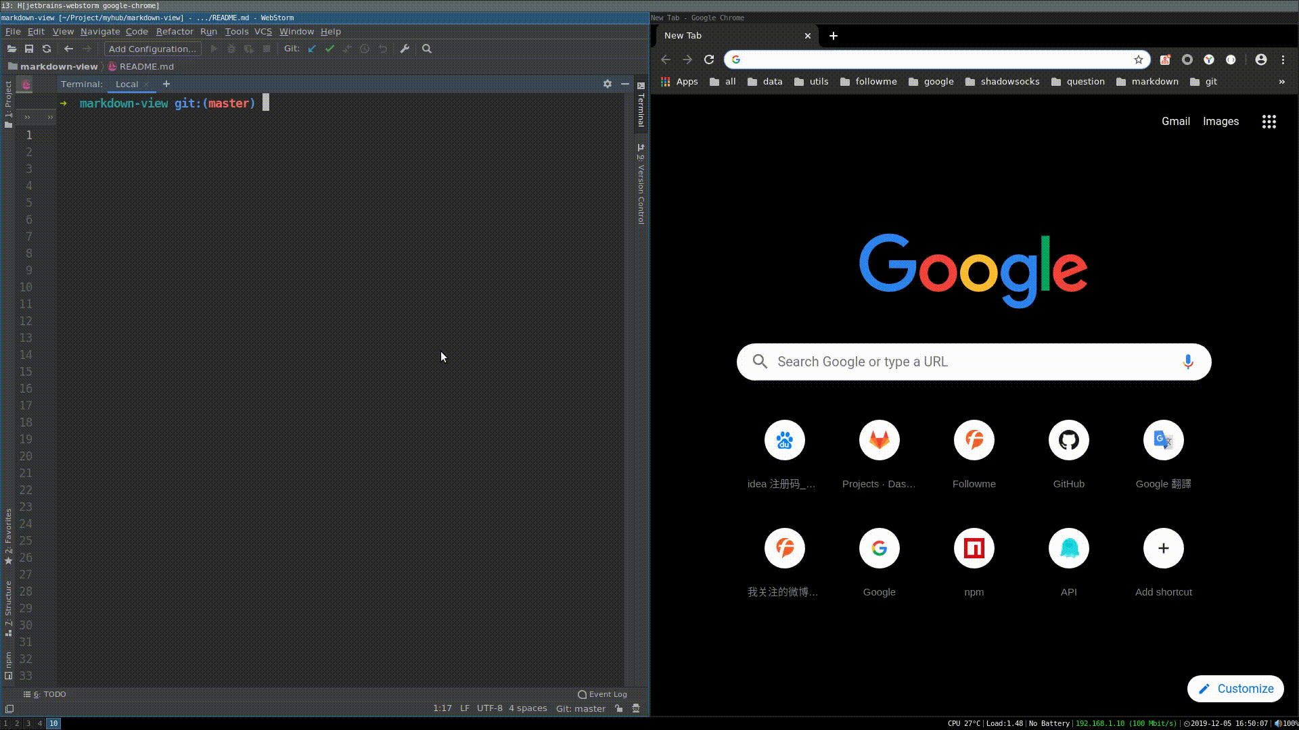Toggle the Version Control side panel

click(x=641, y=184)
